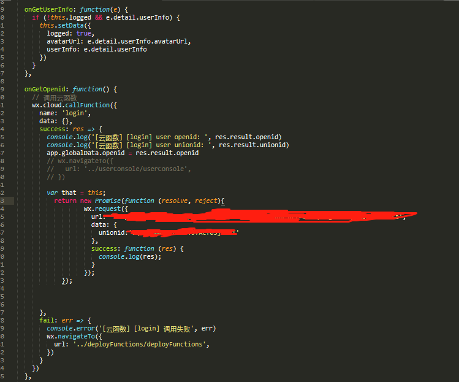Place cursor on 'onGetUserInfo: function(e) {' line

76,9
